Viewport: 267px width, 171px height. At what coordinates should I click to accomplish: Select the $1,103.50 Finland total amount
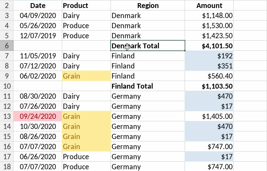(209, 86)
